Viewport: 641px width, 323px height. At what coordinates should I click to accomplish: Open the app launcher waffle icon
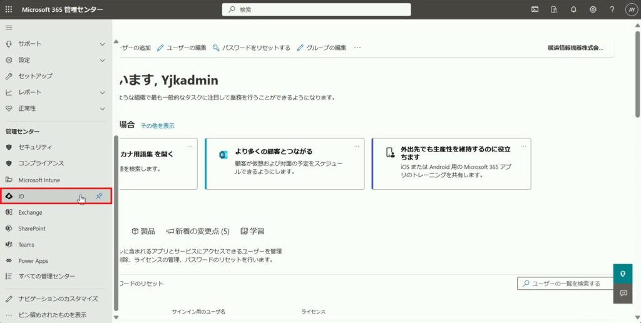[9, 9]
